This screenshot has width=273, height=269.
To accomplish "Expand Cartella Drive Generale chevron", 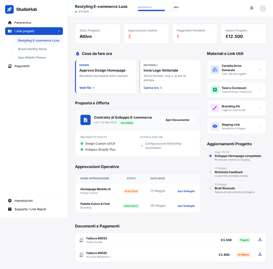I will [260, 70].
